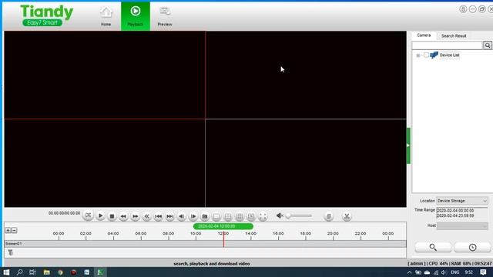493x277 pixels.
Task: Open Chrome from the taskbar
Action: click(x=60, y=272)
